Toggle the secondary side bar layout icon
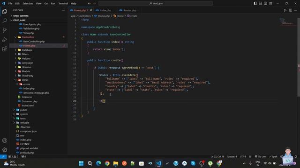The height and width of the screenshot is (168, 300). click(265, 3)
